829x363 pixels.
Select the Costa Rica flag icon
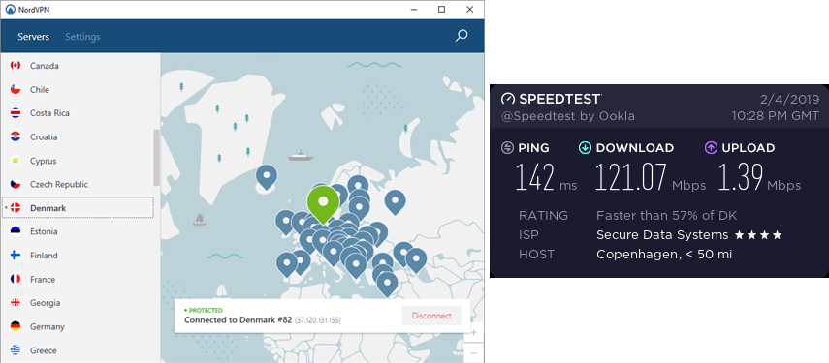(16, 113)
